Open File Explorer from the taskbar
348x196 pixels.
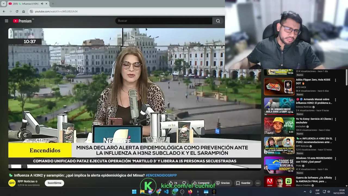click(142, 192)
